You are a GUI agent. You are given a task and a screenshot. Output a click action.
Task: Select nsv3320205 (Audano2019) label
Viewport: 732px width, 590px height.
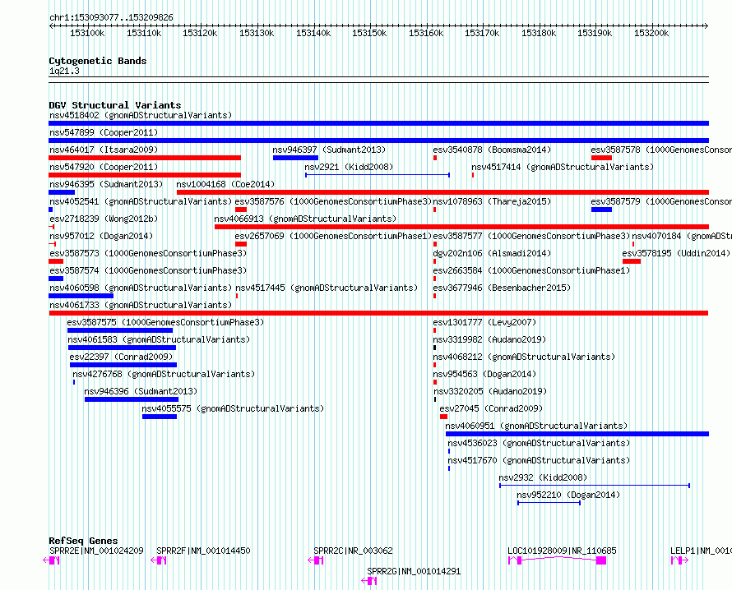490,391
